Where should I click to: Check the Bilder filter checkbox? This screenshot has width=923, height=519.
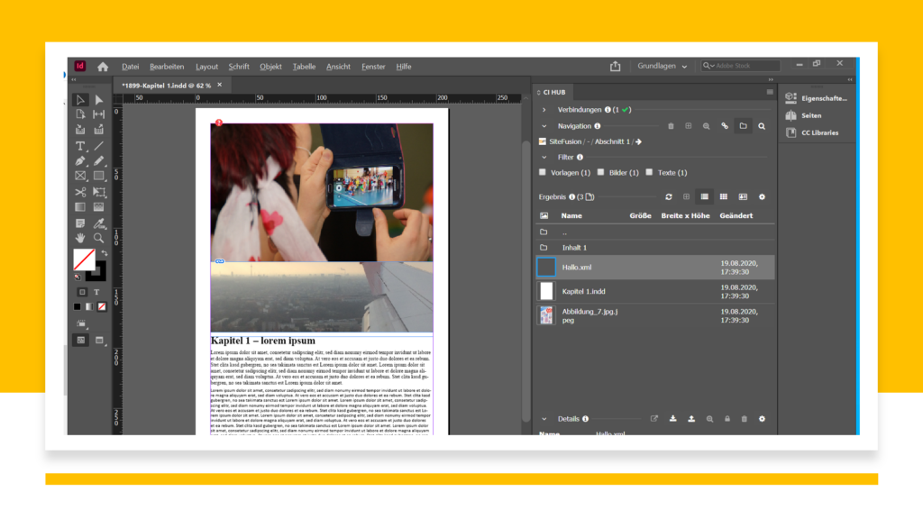[x=601, y=172]
